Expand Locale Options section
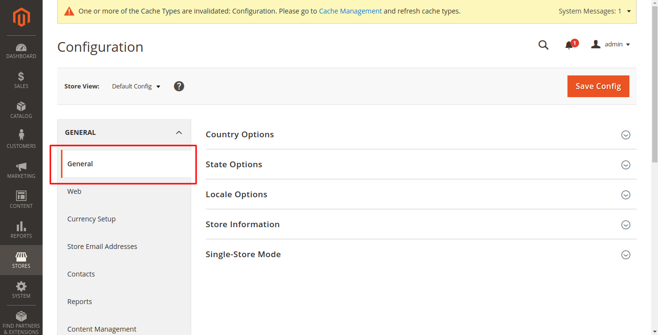The width and height of the screenshot is (658, 335). 421,194
